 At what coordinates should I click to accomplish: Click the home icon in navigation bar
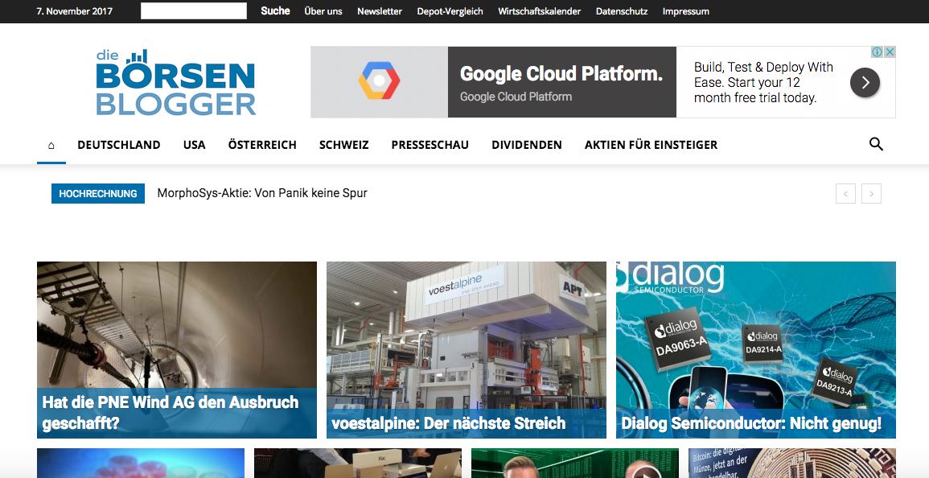tap(51, 146)
